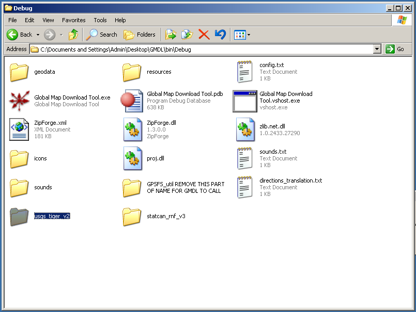Select the directions_translation.txt notepad icon
The width and height of the screenshot is (416, 312).
[244, 187]
